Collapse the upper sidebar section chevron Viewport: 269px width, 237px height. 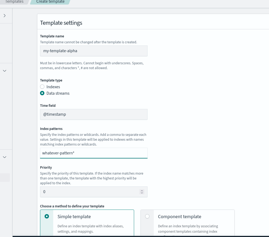coord(5,71)
